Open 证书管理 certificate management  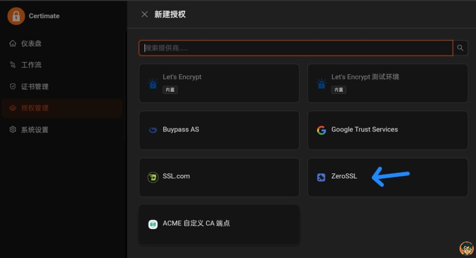tap(62, 86)
